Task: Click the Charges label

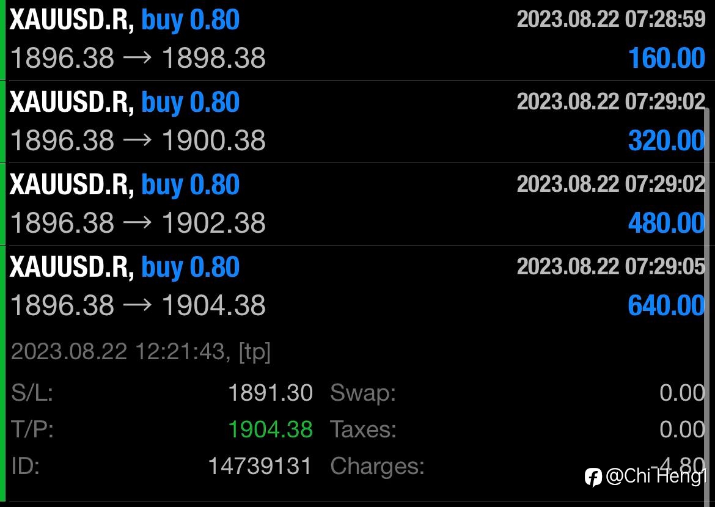Action: (x=377, y=467)
